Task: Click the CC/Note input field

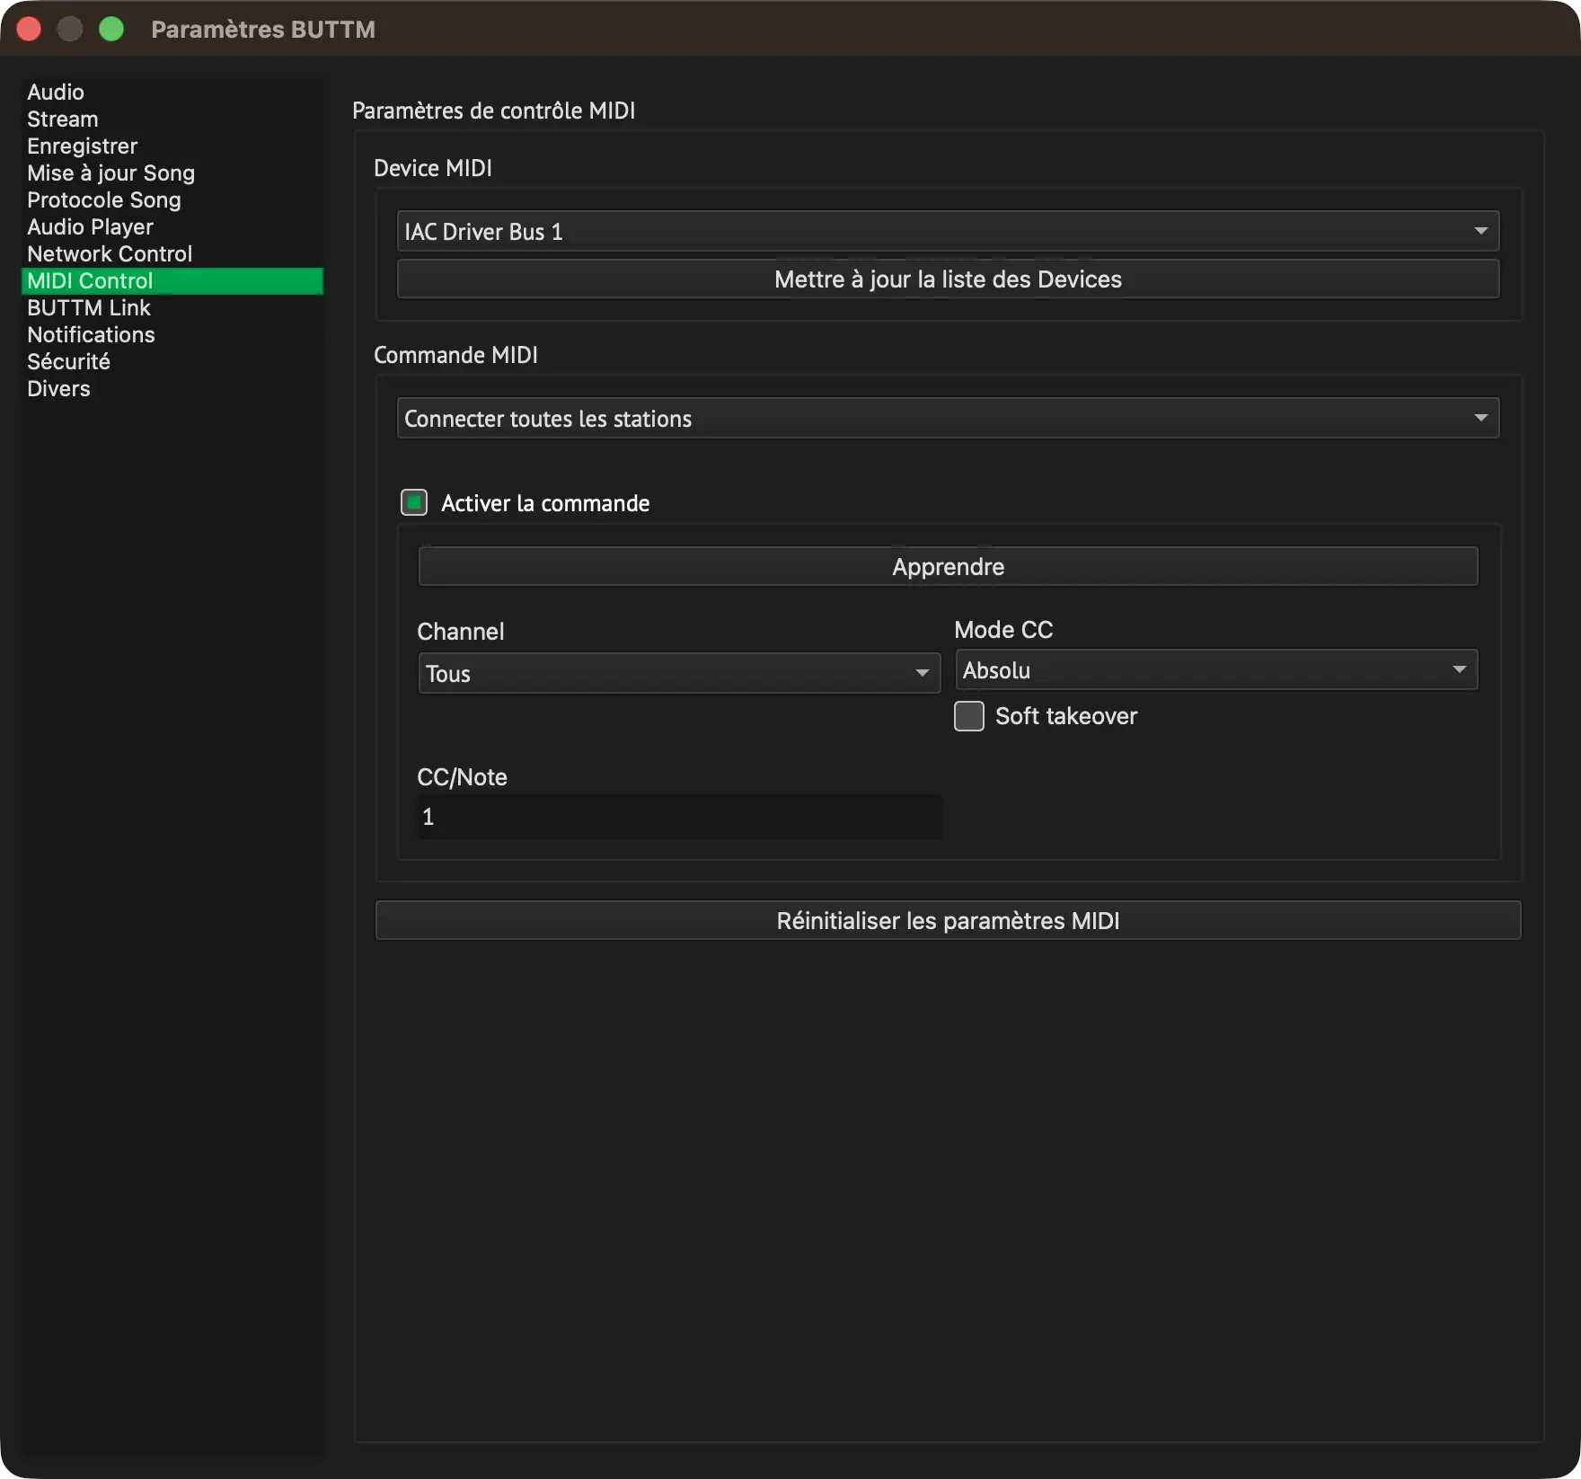Action: coord(679,817)
